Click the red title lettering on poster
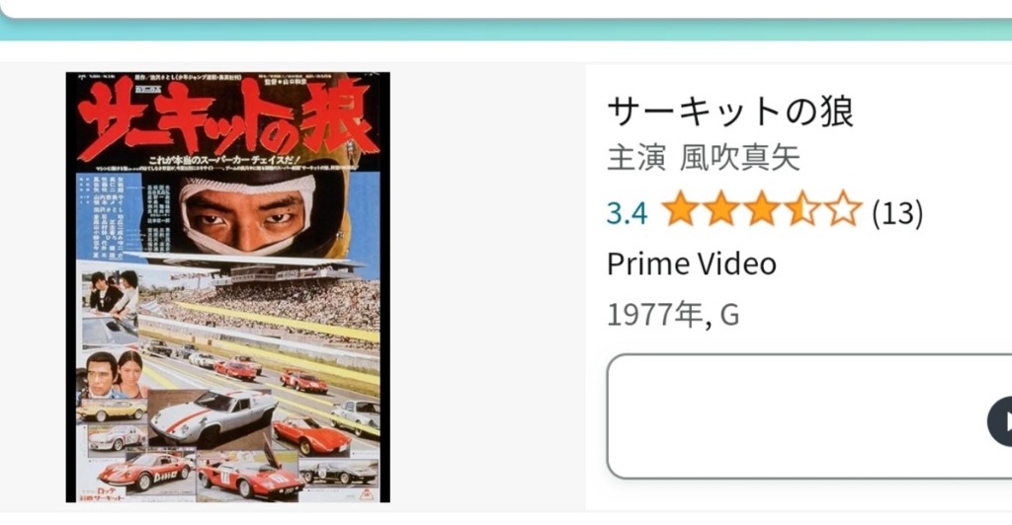The height and width of the screenshot is (525, 1012). pyautogui.click(x=227, y=120)
